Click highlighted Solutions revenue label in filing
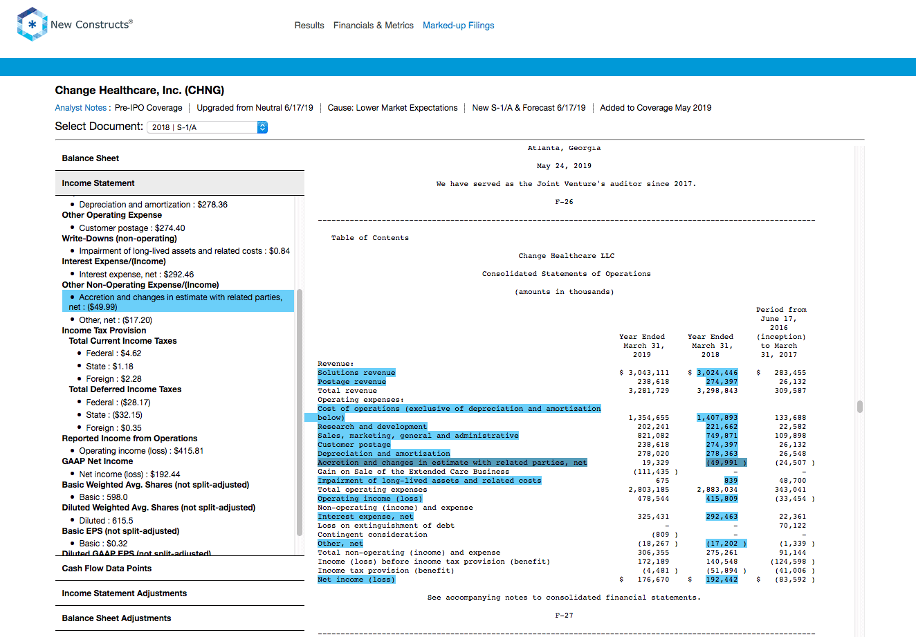The image size is (916, 637). point(356,373)
